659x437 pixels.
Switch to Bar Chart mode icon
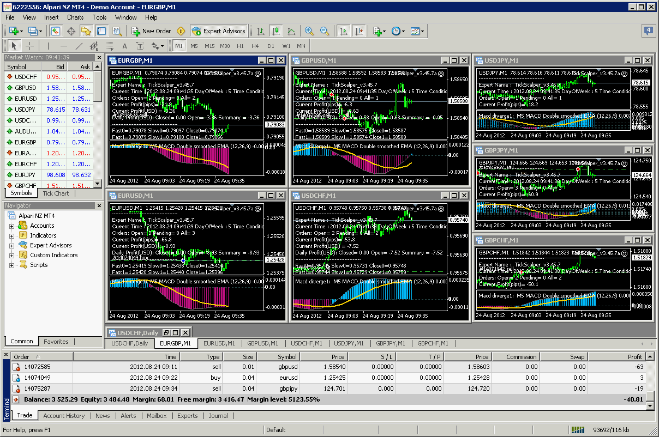tap(261, 31)
